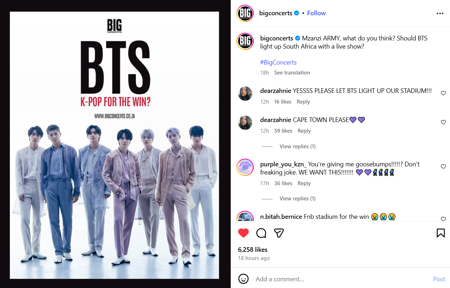This screenshot has height=288, width=450.
Task: Follow the bigconcerts account
Action: 317,13
